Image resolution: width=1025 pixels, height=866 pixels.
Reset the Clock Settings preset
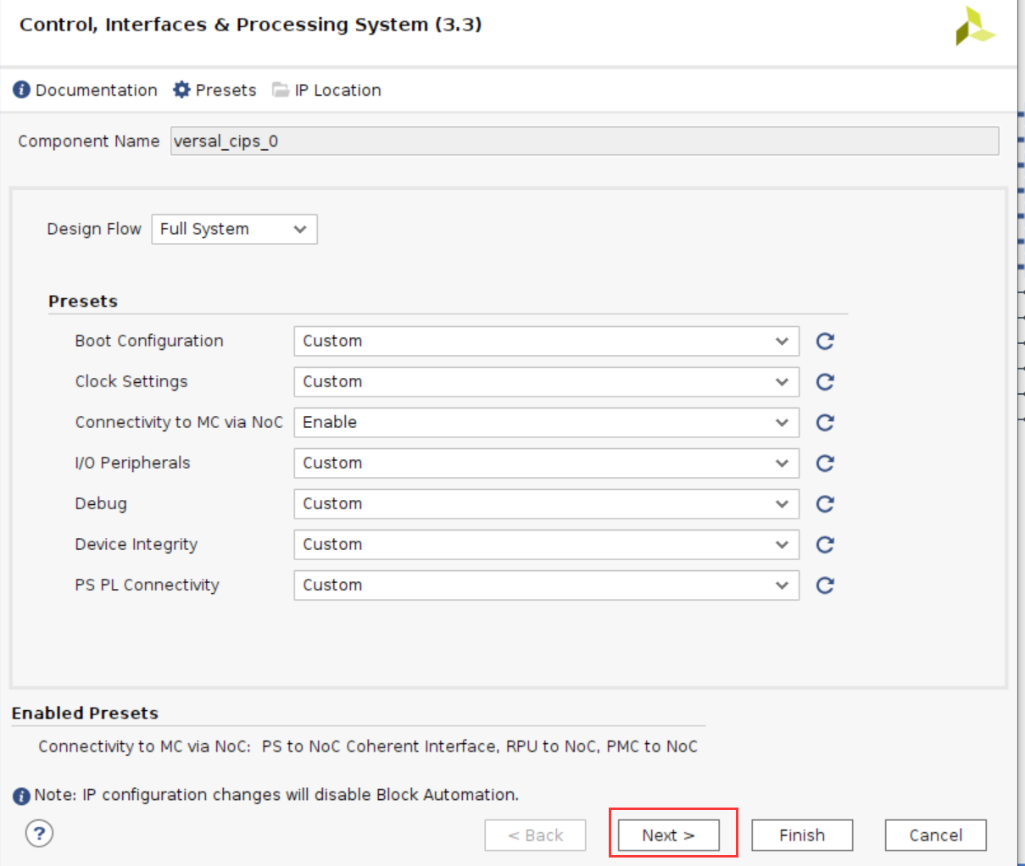click(x=825, y=382)
